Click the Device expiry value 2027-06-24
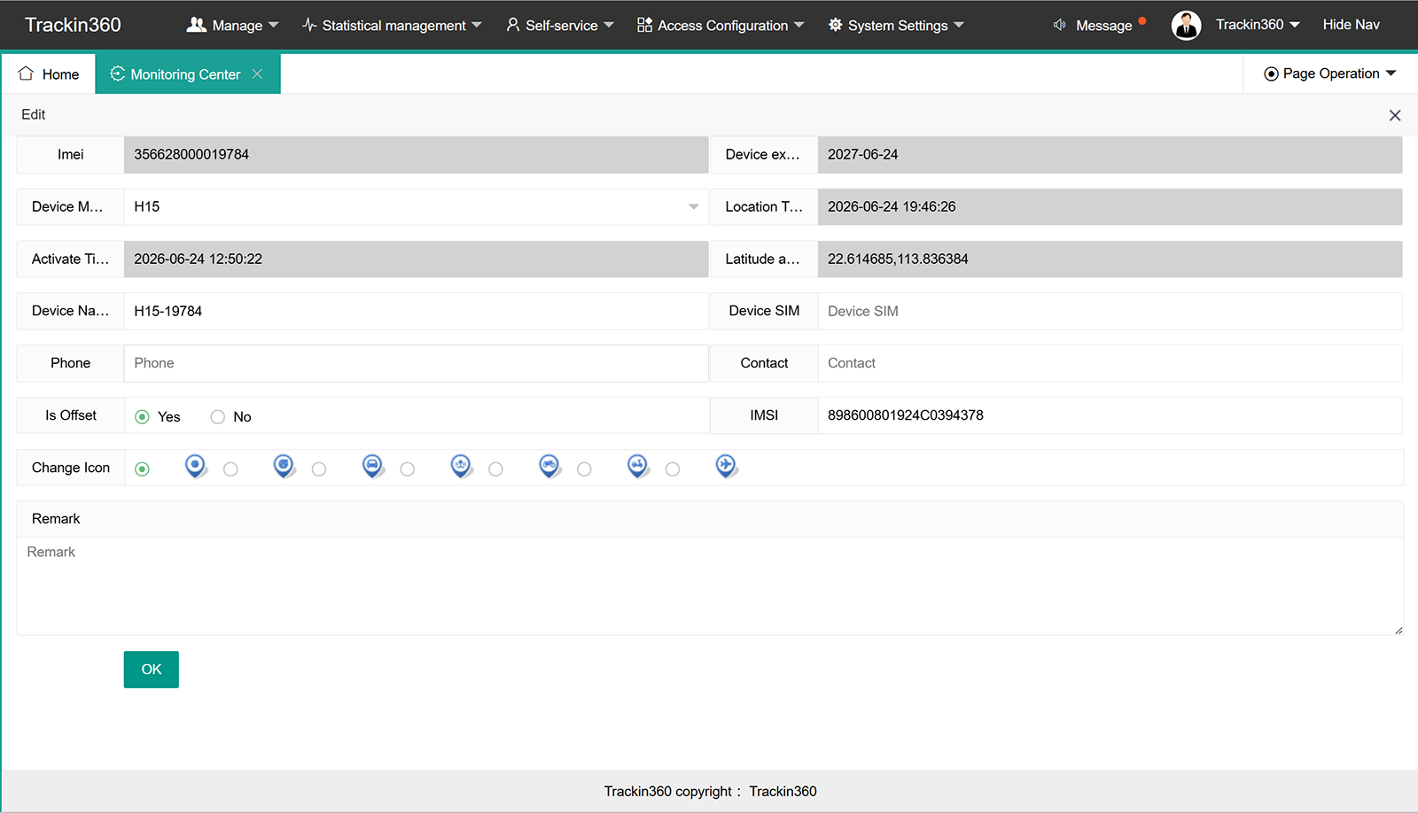 [862, 154]
